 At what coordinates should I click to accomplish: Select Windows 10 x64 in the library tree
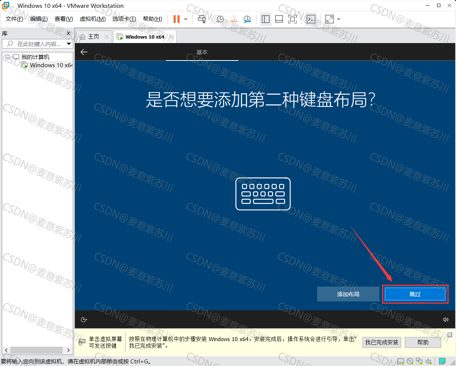coord(51,65)
